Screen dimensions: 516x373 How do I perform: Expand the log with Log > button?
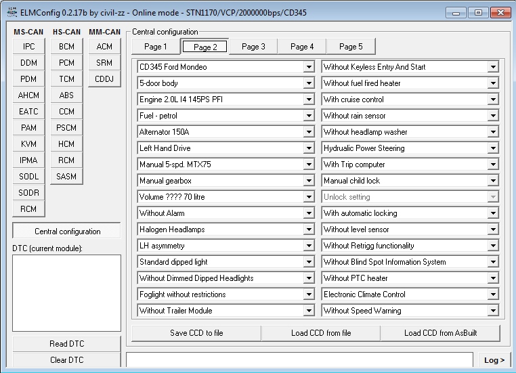tap(494, 360)
